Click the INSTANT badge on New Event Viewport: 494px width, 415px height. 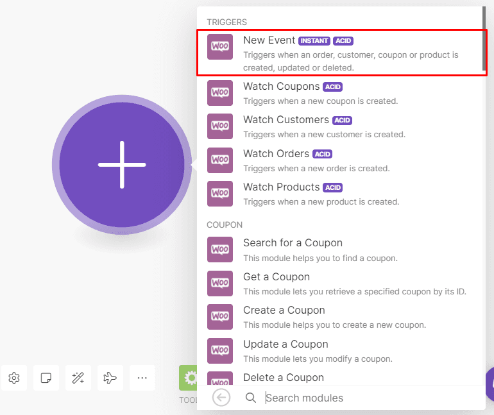pos(314,41)
